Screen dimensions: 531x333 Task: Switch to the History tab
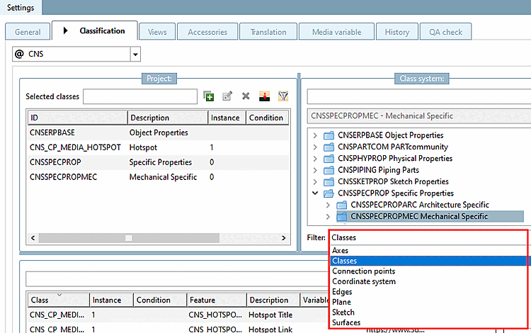pyautogui.click(x=397, y=32)
